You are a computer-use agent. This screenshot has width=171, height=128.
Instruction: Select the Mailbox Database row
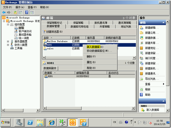pyautogui.click(x=89, y=41)
